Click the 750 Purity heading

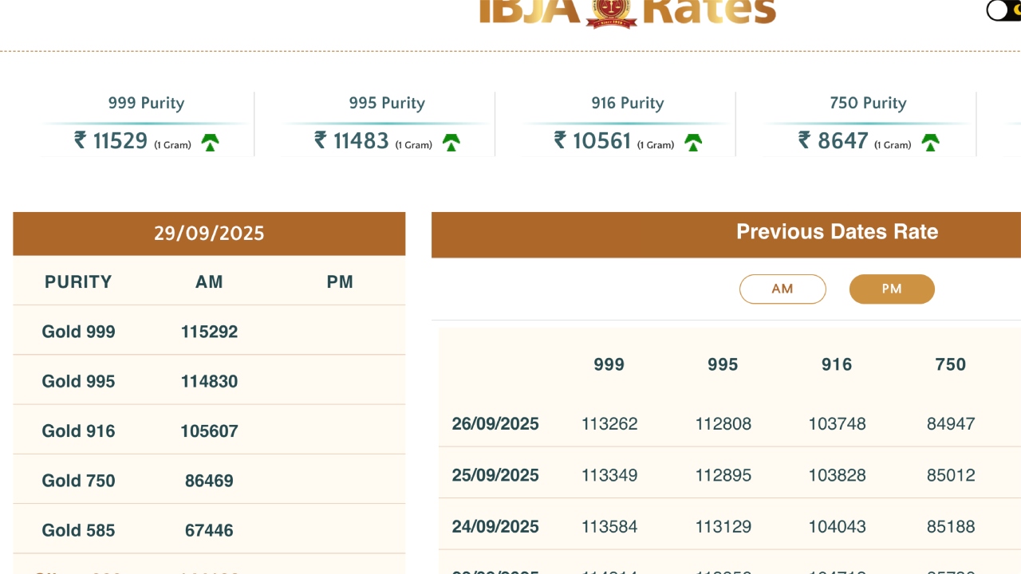[868, 103]
